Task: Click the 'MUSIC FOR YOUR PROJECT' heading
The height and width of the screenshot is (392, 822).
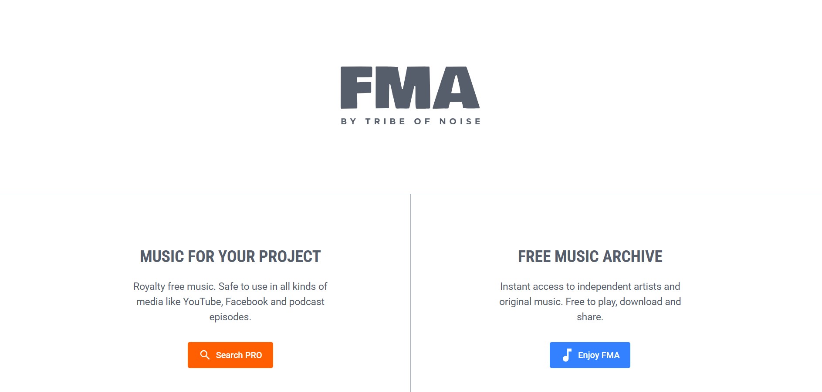Action: click(x=230, y=256)
